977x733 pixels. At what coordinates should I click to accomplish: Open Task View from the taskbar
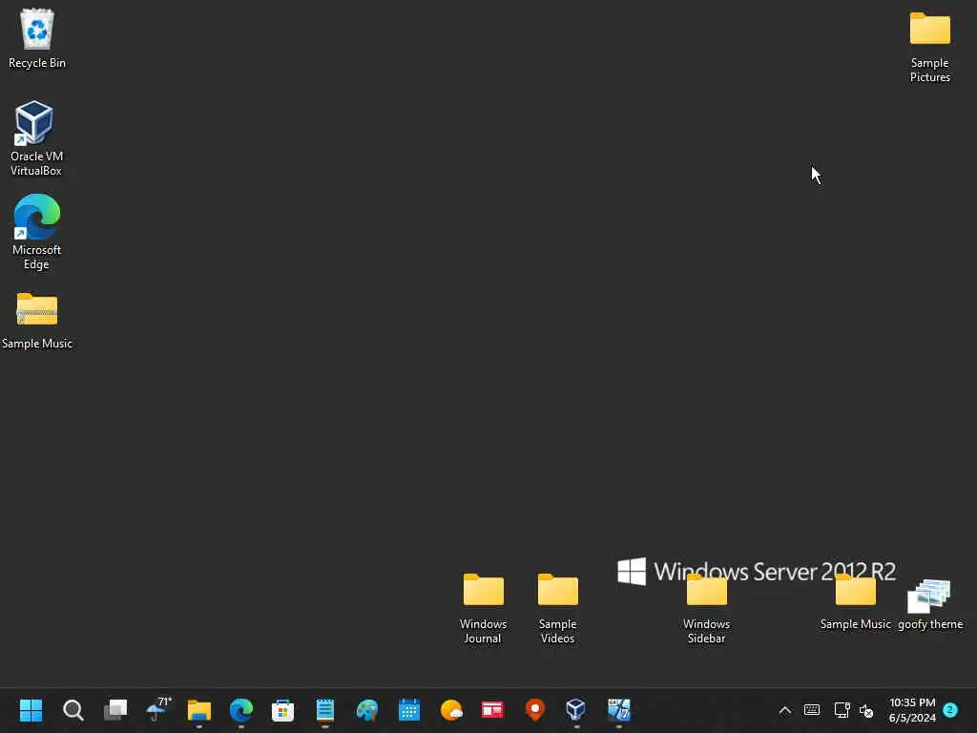point(115,710)
